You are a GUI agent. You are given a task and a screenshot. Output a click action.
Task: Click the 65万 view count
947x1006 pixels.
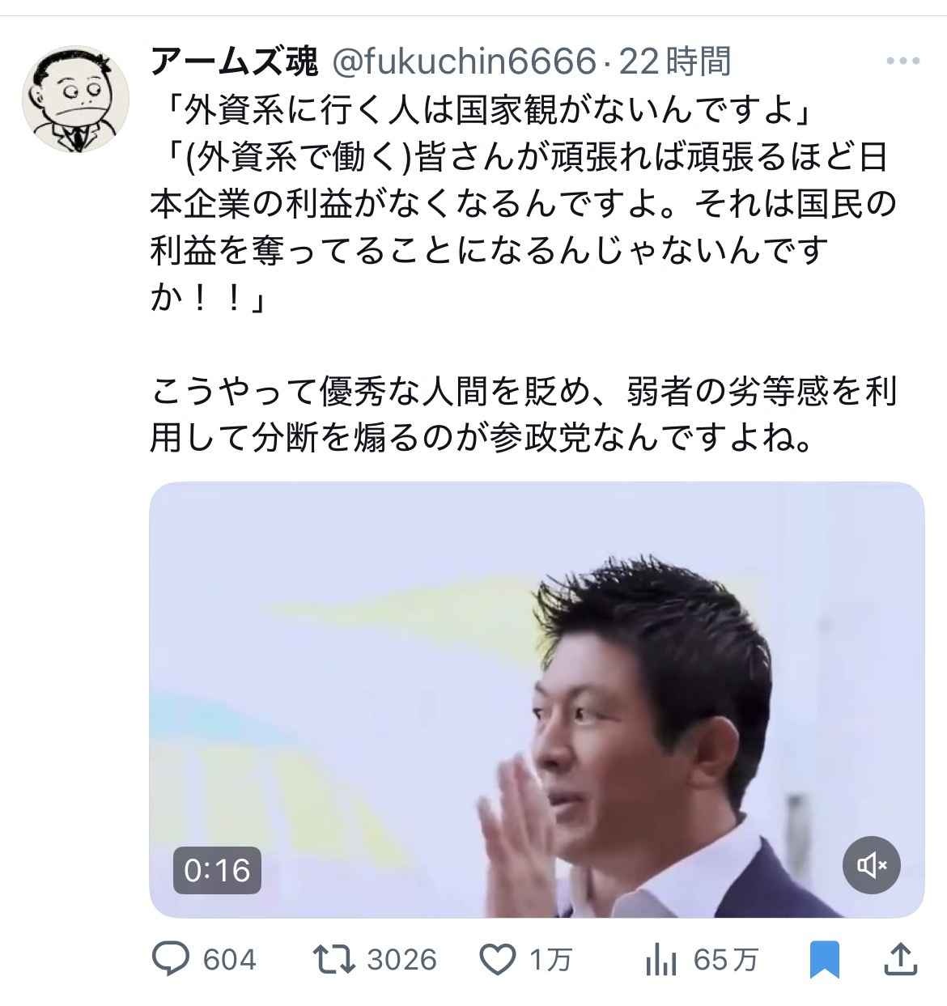726,960
